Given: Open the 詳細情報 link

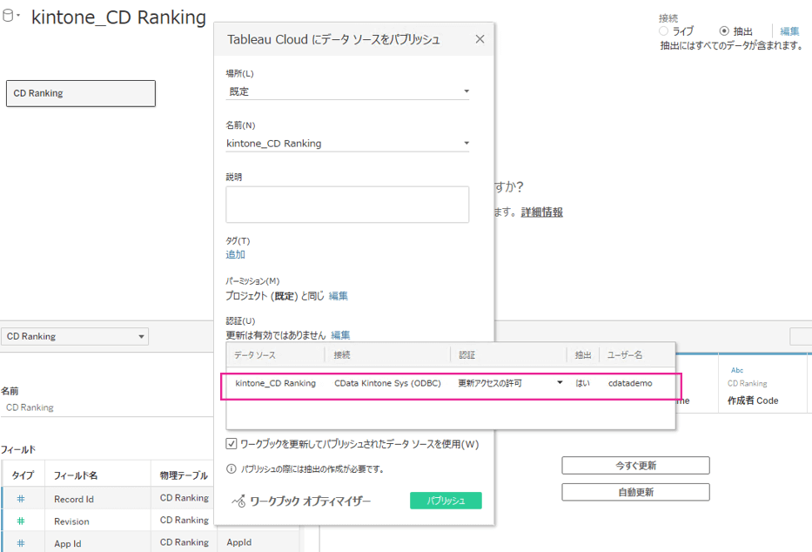Looking at the screenshot, I should tap(541, 212).
